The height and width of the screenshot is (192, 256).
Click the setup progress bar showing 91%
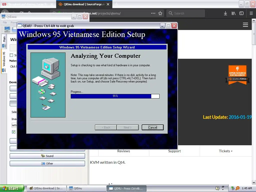point(115,96)
